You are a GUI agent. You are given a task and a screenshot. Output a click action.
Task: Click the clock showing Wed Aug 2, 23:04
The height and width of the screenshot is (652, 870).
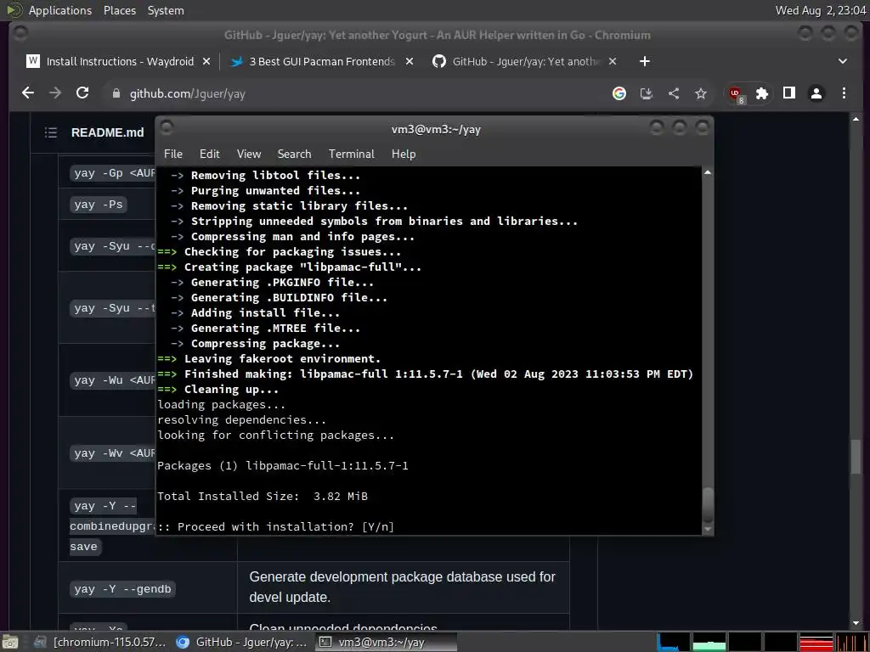pos(821,10)
